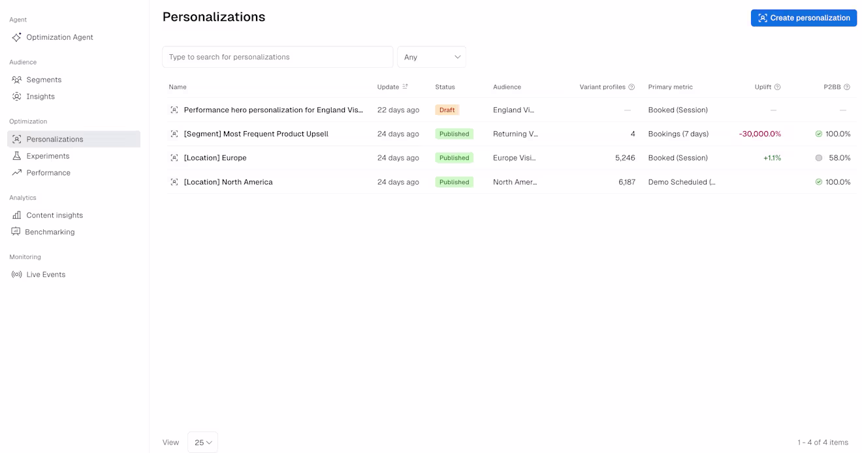The width and height of the screenshot is (862, 453).
Task: Click the Audience column header
Action: pos(507,87)
